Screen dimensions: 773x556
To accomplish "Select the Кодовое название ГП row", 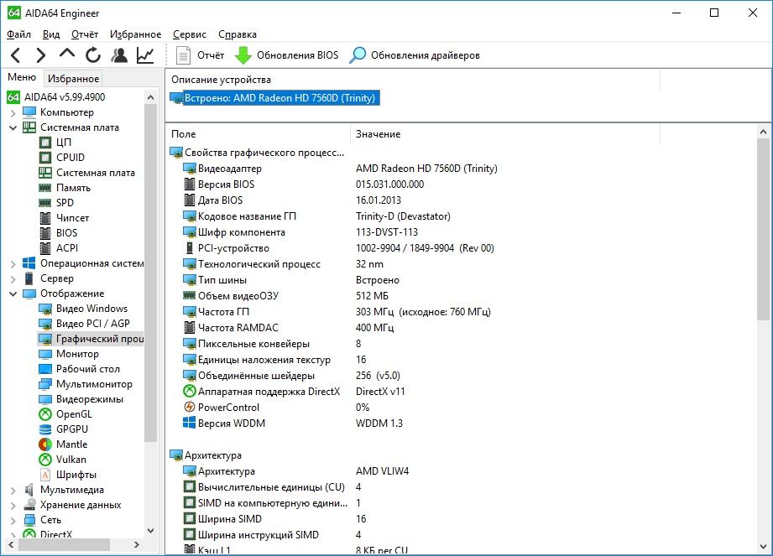I will point(316,216).
